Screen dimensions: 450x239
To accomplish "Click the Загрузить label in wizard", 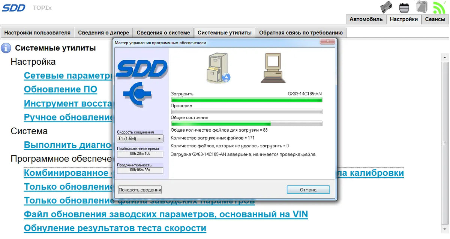I will click(x=182, y=94).
